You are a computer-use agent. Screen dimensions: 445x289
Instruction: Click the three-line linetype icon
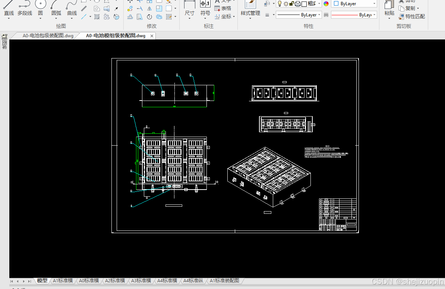[267, 15]
